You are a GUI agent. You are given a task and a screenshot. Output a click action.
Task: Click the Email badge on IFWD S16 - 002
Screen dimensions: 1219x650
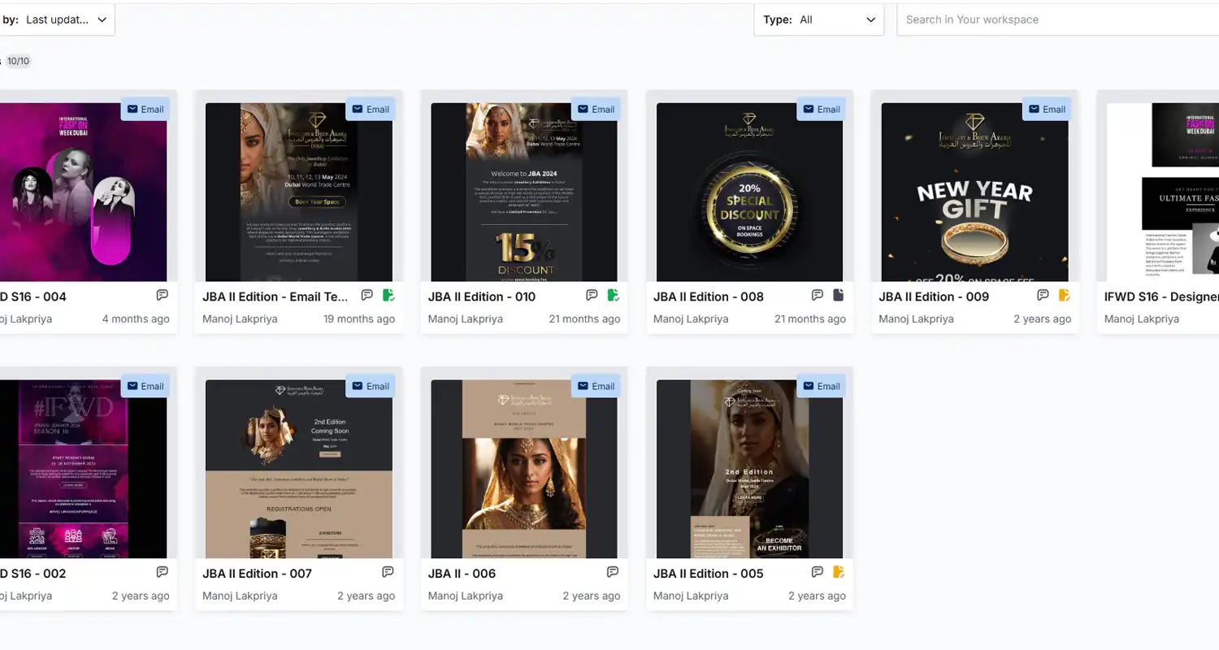click(145, 385)
